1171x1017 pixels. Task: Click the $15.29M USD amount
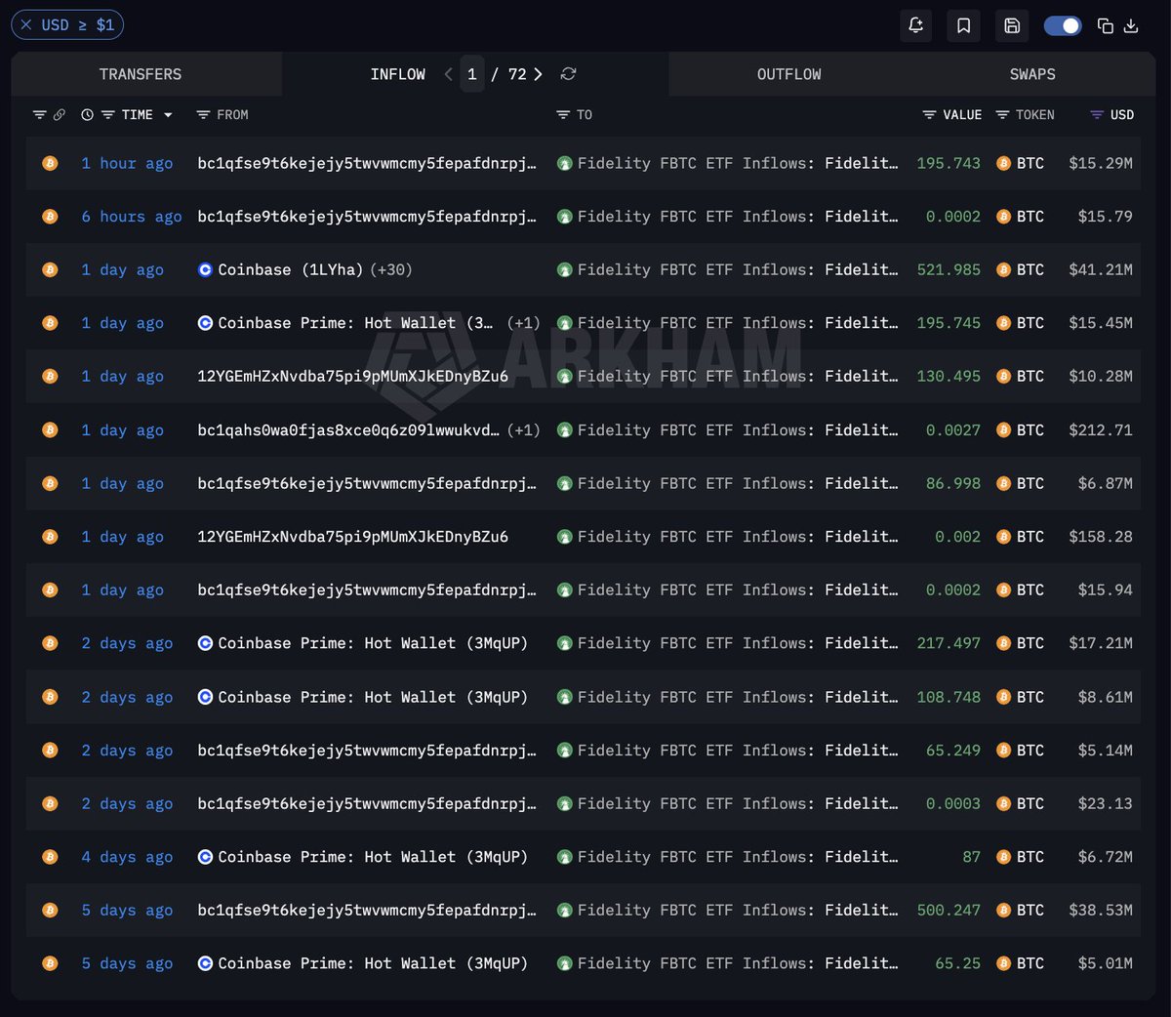coord(1101,163)
